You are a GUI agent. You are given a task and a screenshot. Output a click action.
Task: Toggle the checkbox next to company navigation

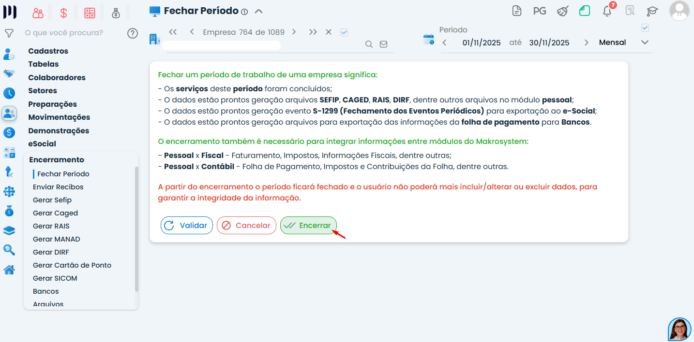(x=344, y=32)
